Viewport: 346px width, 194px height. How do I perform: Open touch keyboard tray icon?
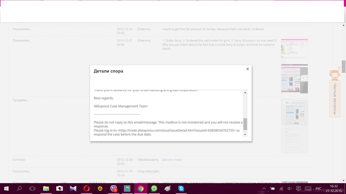click(308, 189)
